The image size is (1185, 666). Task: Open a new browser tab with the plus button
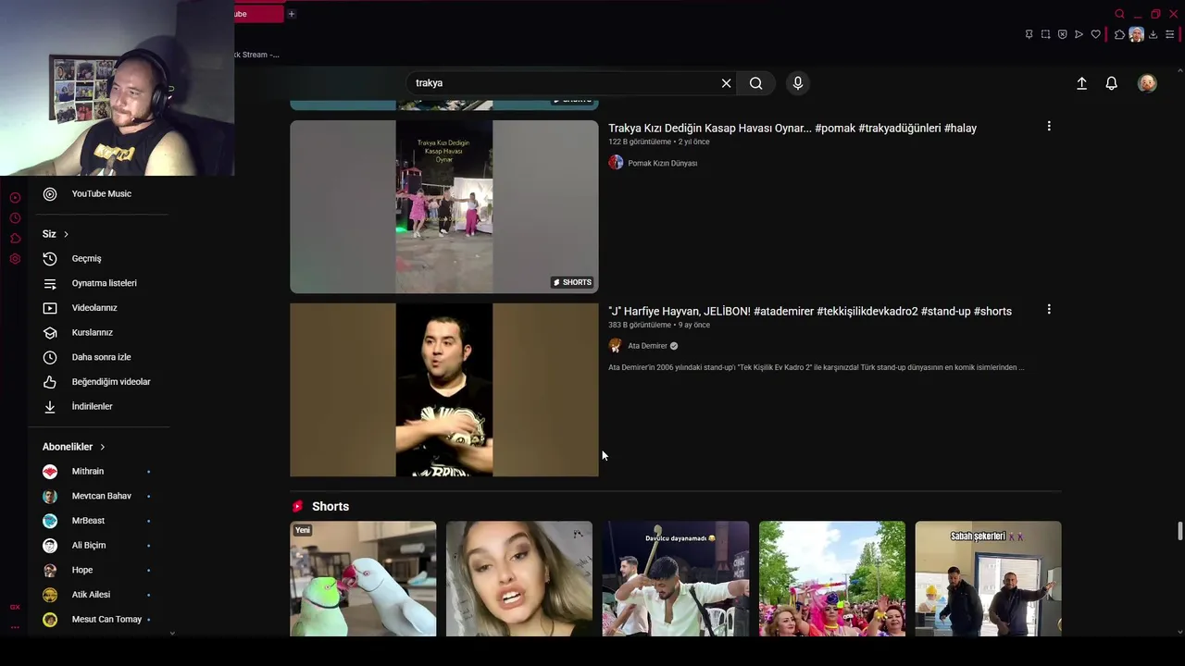(291, 14)
